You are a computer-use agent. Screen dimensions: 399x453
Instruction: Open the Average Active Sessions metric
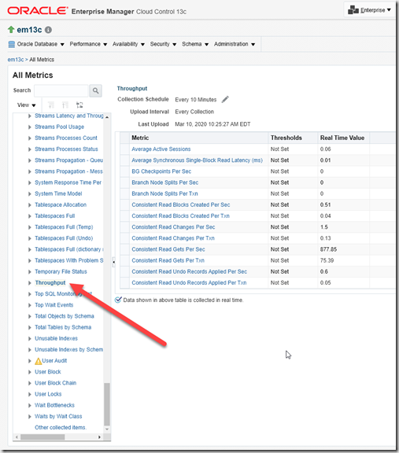tap(161, 149)
